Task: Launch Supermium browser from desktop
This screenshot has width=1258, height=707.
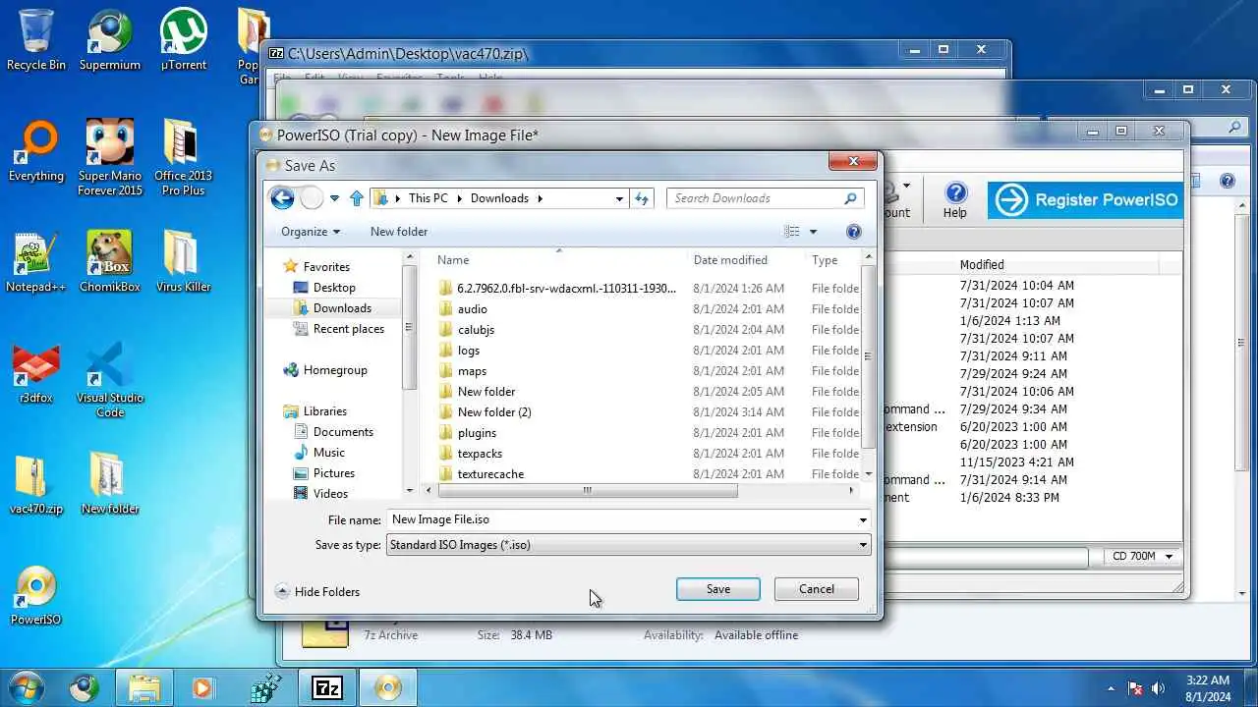Action: [x=110, y=40]
